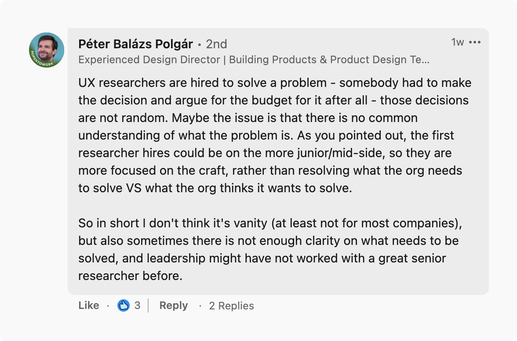
Task: View the reaction count of 3
Action: (x=137, y=305)
